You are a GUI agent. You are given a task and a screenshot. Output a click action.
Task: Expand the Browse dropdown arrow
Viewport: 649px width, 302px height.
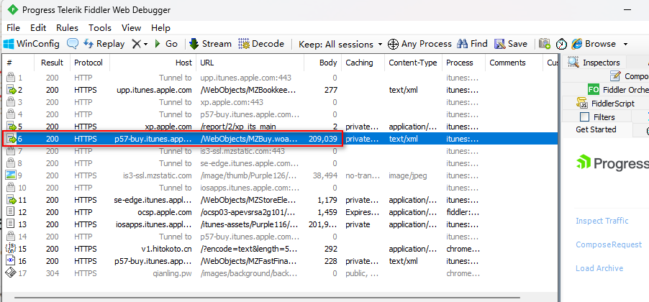pyautogui.click(x=625, y=45)
